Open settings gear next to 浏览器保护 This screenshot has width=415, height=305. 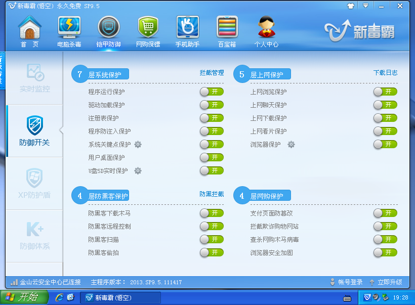click(291, 145)
